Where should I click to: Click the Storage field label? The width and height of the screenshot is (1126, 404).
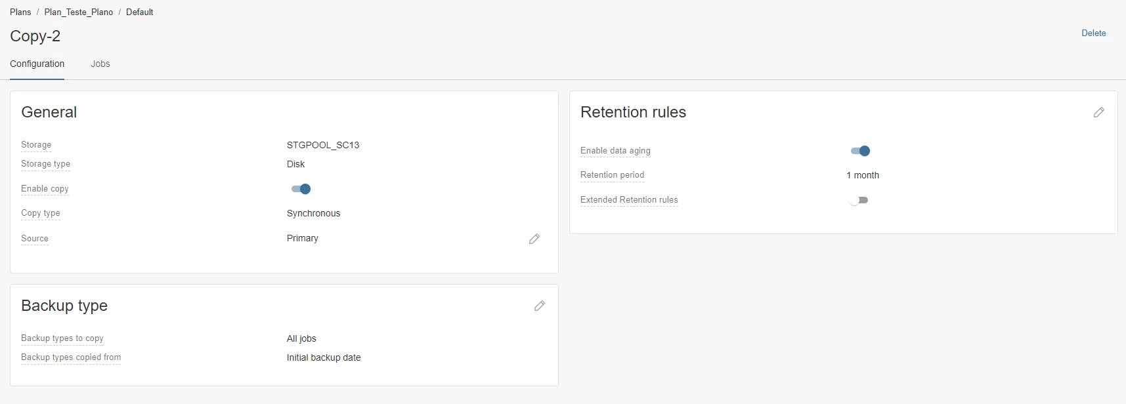point(36,144)
